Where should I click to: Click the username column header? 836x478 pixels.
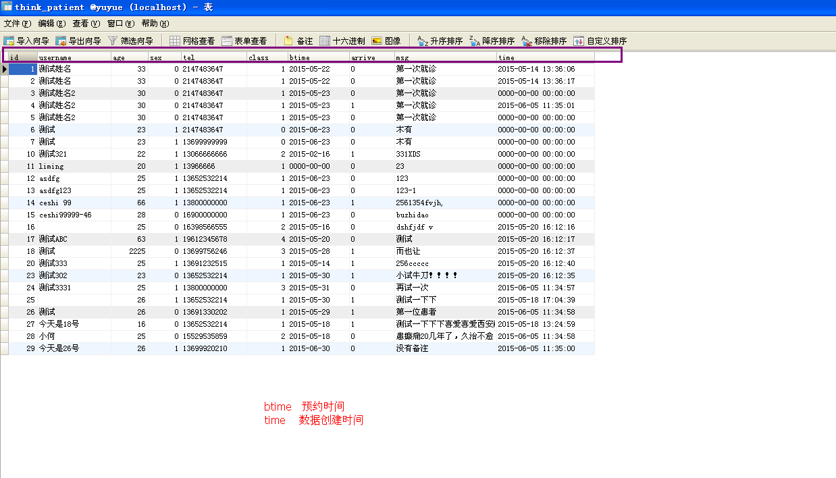pos(74,57)
